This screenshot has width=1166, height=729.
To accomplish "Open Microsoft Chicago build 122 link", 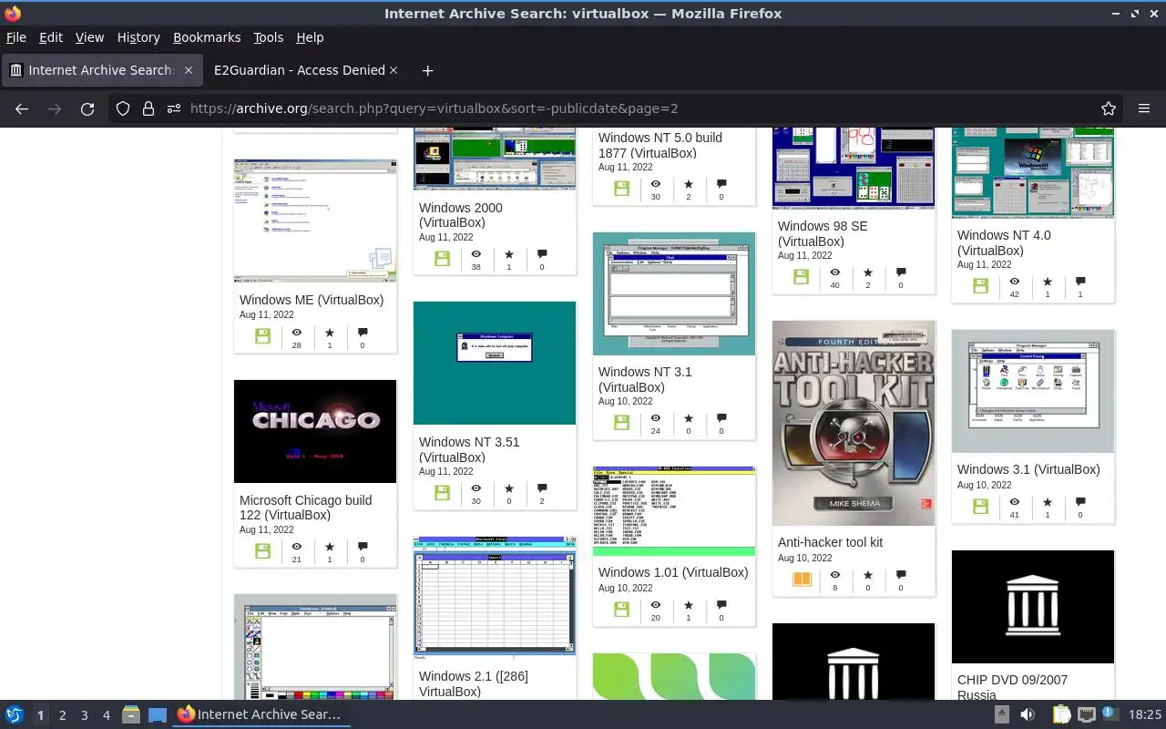I will pyautogui.click(x=306, y=508).
